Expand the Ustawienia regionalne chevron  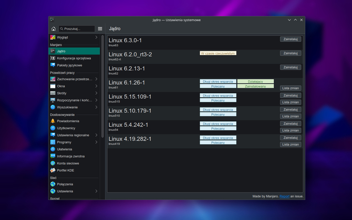click(x=96, y=135)
